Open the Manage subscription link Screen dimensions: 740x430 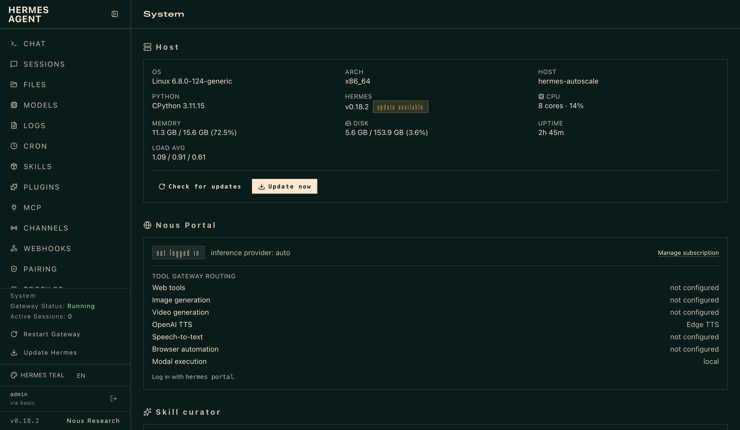pyautogui.click(x=688, y=253)
